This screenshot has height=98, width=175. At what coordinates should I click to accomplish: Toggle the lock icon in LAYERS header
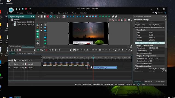tap(12, 60)
